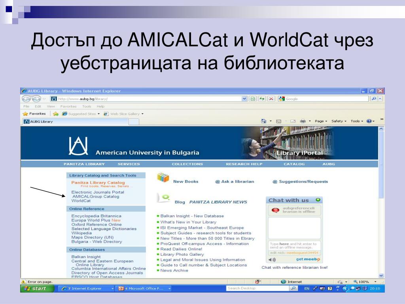
Task: Open the Electronic Journals Portal link
Action: [x=98, y=192]
